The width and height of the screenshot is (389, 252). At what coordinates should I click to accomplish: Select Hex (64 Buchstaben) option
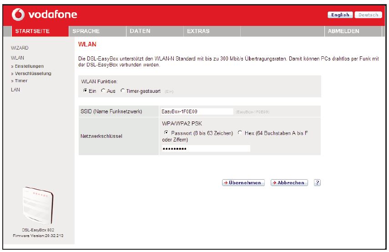point(240,133)
